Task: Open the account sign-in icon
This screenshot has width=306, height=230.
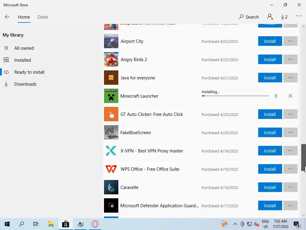Action: (x=270, y=17)
